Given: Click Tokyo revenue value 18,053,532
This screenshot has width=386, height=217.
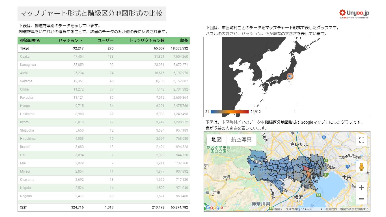Looking at the screenshot, I should 179,48.
